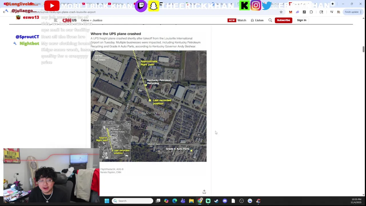Image resolution: width=366 pixels, height=206 pixels.
Task: Open Discord from the taskbar
Action: [x=225, y=201]
